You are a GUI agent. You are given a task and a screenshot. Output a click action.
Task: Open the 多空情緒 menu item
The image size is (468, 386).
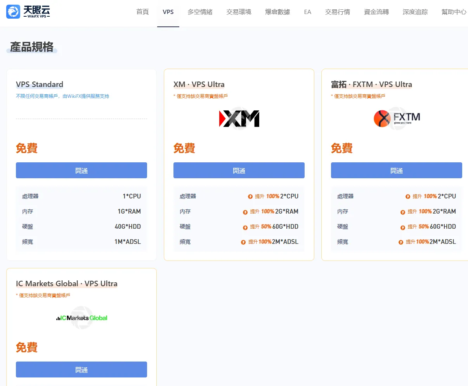point(200,12)
